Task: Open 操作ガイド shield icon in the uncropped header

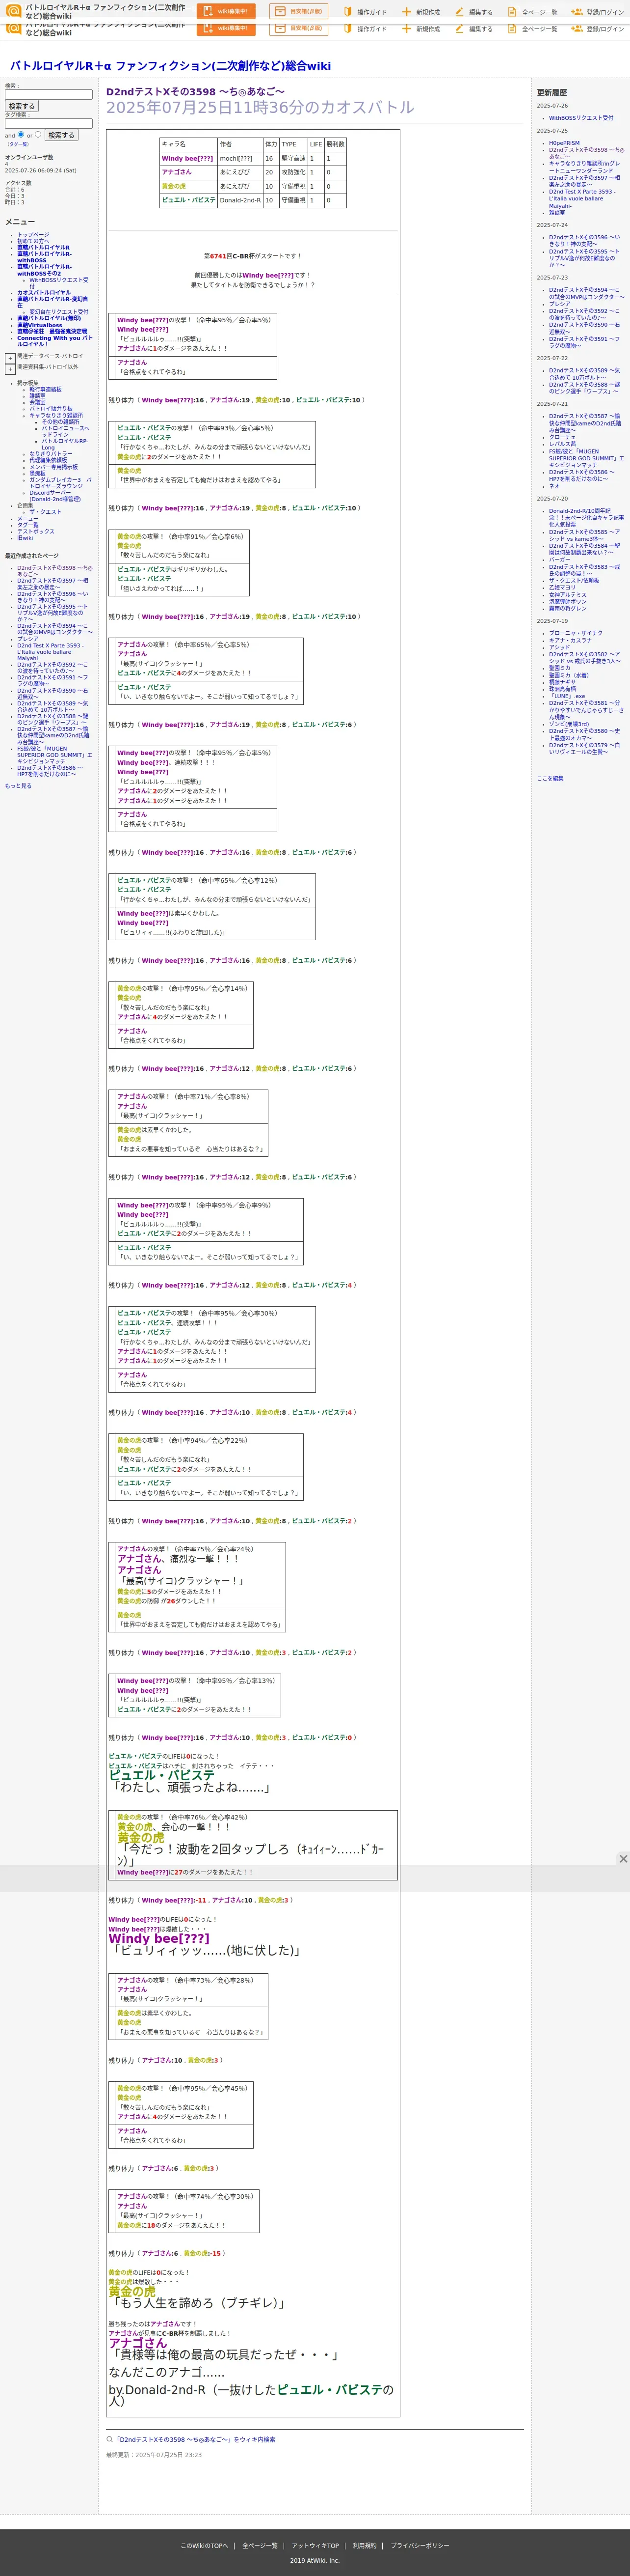Action: coord(348,12)
